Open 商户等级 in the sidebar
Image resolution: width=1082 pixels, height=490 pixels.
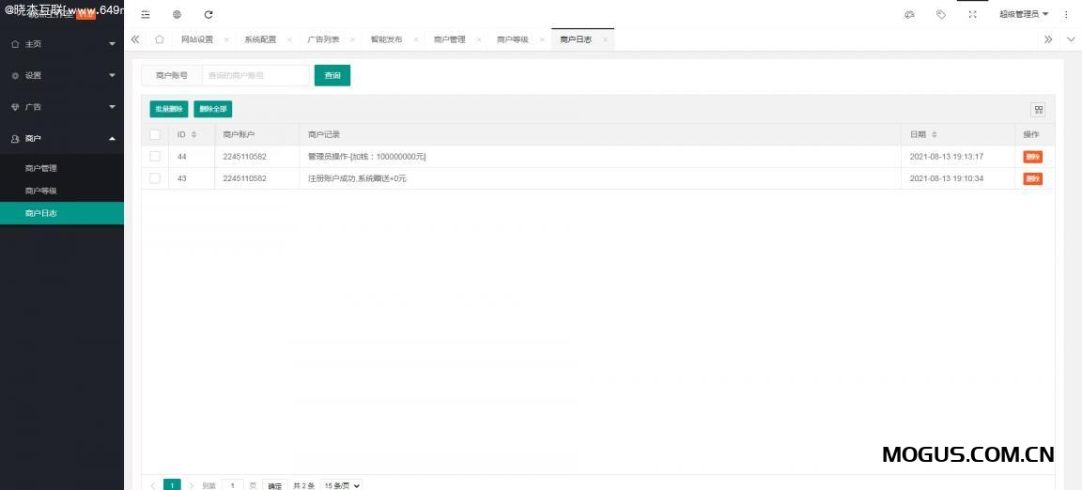point(41,191)
